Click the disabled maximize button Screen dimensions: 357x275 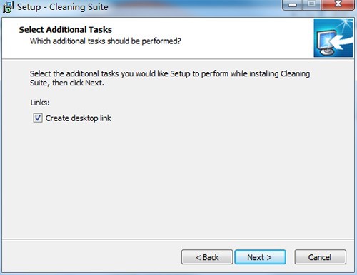[x=312, y=5]
